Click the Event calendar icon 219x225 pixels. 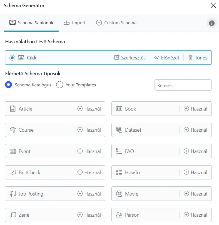tap(13, 151)
